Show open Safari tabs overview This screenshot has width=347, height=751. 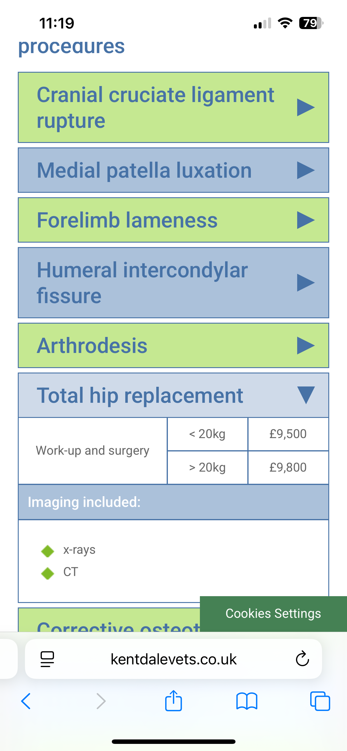(x=320, y=701)
